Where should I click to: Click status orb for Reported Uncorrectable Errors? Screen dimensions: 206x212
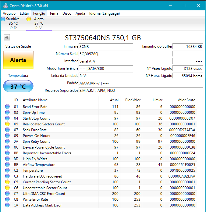pos(7,153)
